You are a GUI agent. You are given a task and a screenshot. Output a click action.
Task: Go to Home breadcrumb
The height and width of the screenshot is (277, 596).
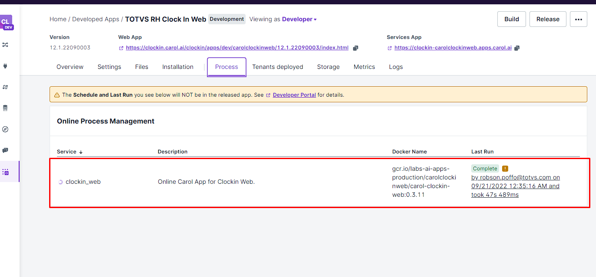(x=58, y=19)
